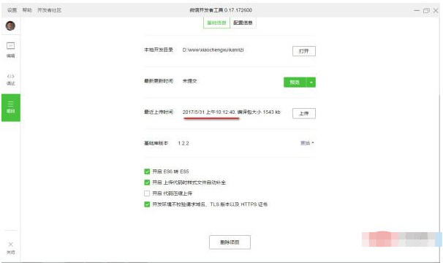Toggle auto-complete style files on upload checkbox
443x265 pixels.
click(x=147, y=183)
